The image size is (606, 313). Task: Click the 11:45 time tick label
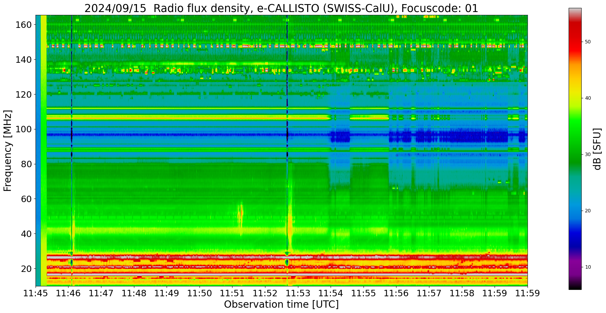[36, 293]
